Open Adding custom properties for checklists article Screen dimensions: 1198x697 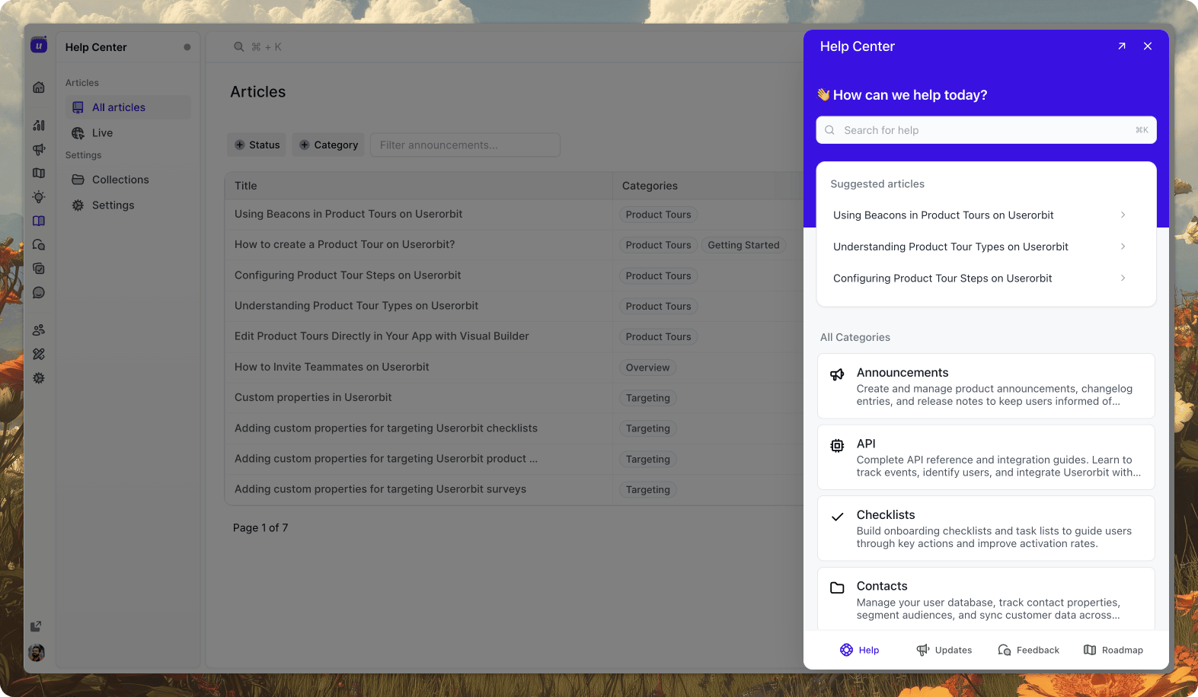pos(386,428)
